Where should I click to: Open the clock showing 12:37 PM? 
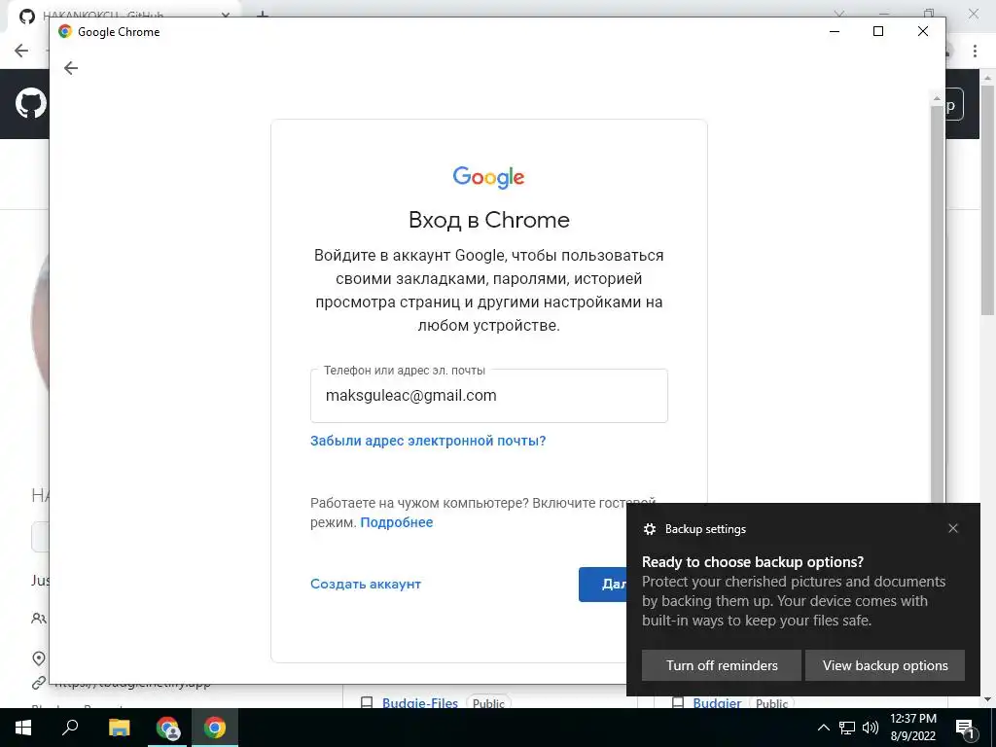(912, 728)
